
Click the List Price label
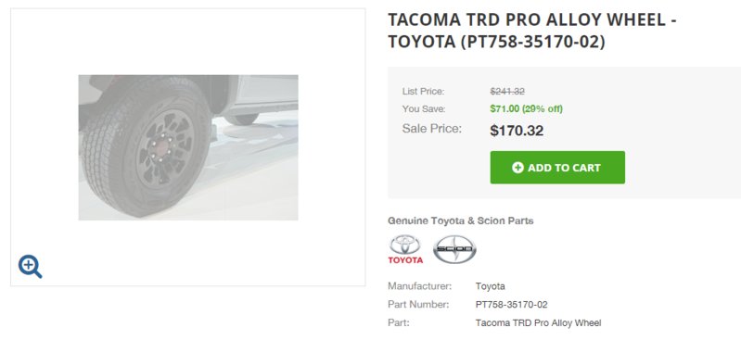(424, 91)
